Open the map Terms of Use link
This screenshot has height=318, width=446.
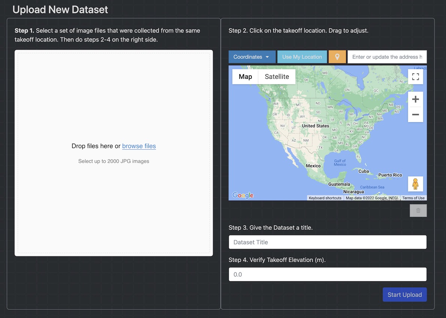tap(413, 198)
